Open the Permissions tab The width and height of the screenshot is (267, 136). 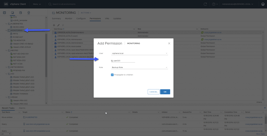click(x=95, y=18)
